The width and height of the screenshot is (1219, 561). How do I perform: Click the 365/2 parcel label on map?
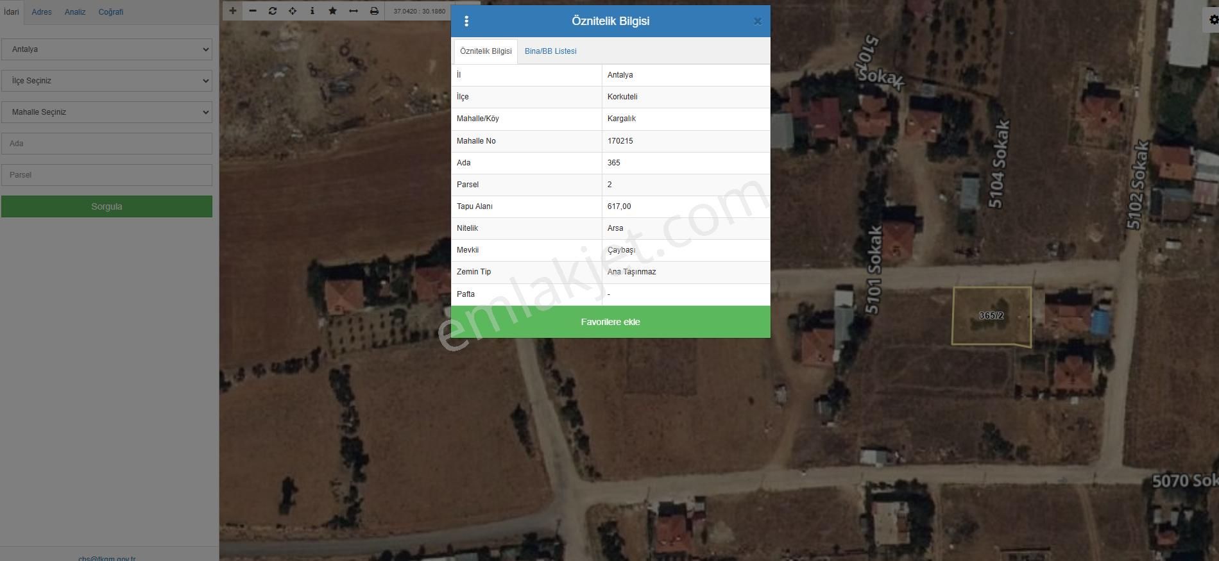click(x=991, y=315)
